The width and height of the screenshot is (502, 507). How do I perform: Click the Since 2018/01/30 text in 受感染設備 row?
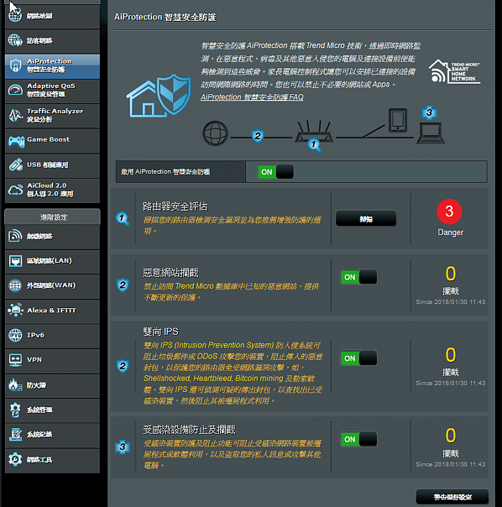tap(450, 464)
